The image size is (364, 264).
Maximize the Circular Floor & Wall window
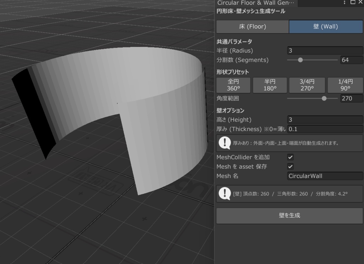(x=353, y=2)
